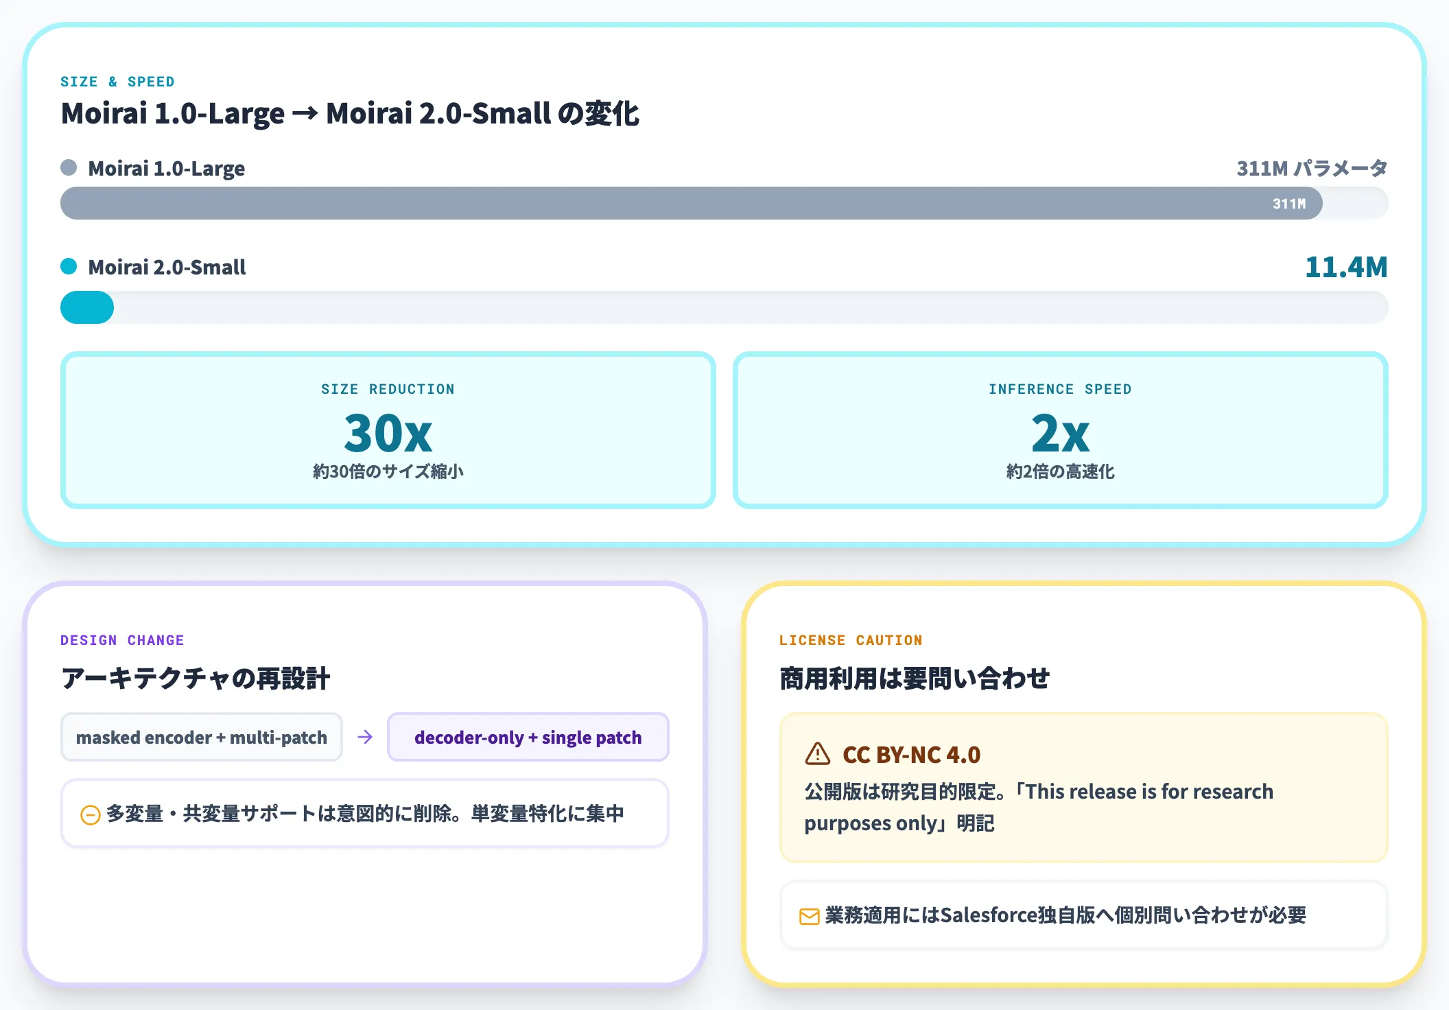Click the SIZE REDUCTION 30x card
This screenshot has height=1010, width=1449.
[388, 430]
